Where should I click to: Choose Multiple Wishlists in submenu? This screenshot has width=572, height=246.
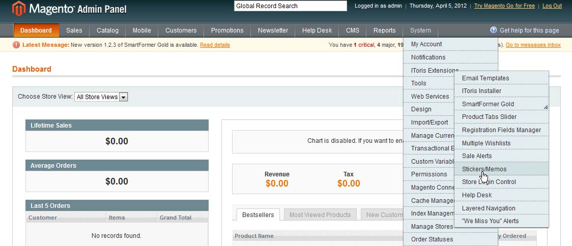[501, 143]
